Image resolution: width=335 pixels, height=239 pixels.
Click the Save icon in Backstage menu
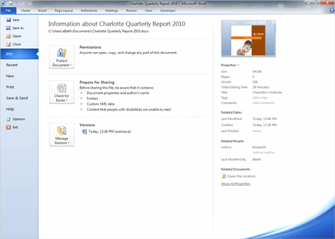(8, 20)
